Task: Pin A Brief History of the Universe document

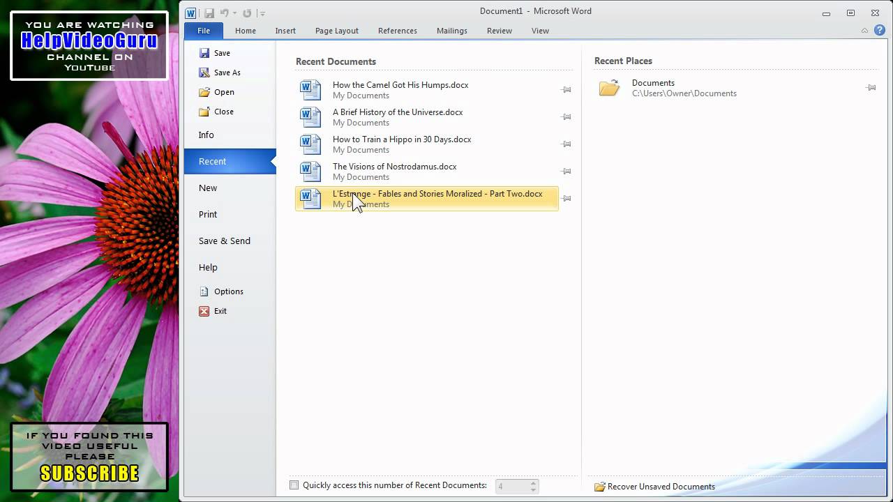Action: click(x=566, y=117)
